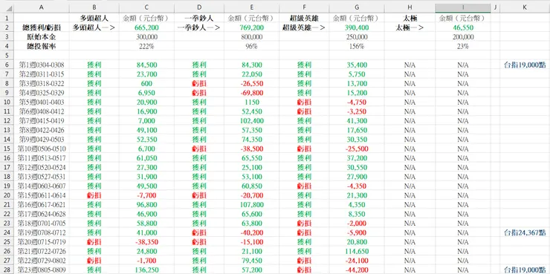Select row 5 header
This screenshot has height=274, width=550.
point(7,56)
